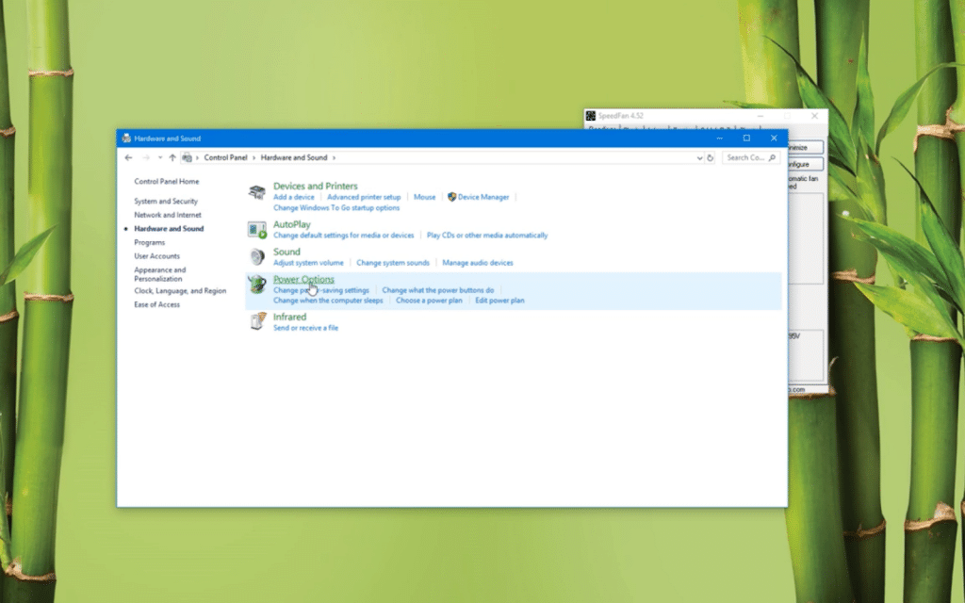The width and height of the screenshot is (965, 603).
Task: Click the AutoPlay icon
Action: pyautogui.click(x=256, y=230)
